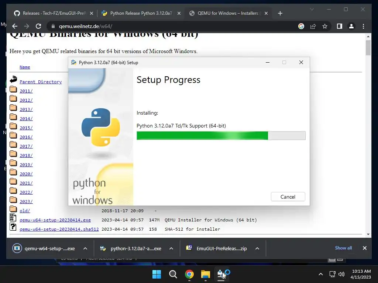Open the 2012/ folder link
The image size is (378, 283).
pyautogui.click(x=26, y=100)
